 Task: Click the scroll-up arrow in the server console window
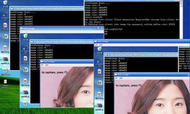tap(181, 3)
